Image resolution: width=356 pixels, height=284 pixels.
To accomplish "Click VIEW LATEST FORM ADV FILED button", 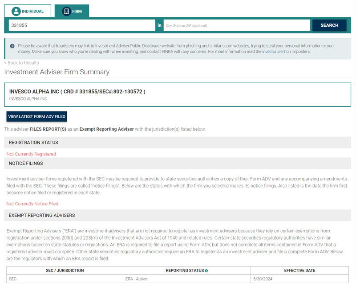I will pyautogui.click(x=36, y=116).
